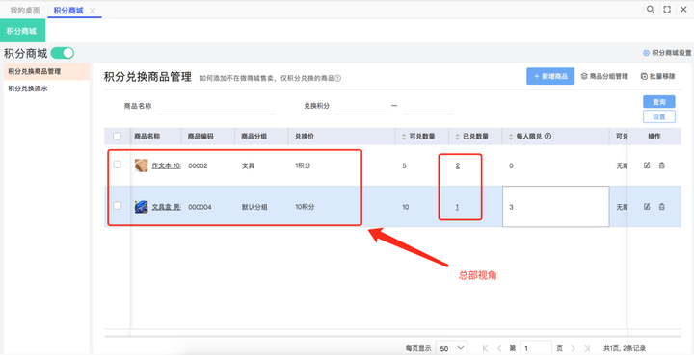
Task: Click the 默认分组 group cell
Action: 254,207
